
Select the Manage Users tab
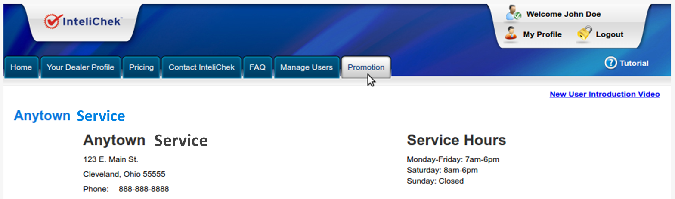307,67
